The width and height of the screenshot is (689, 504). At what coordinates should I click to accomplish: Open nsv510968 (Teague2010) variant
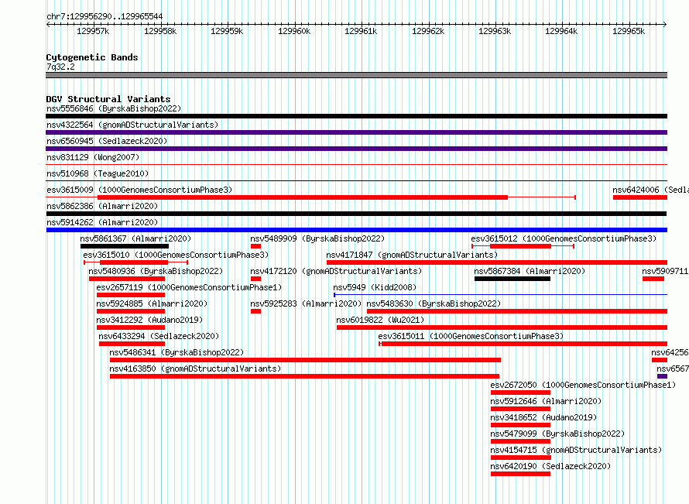click(x=98, y=173)
